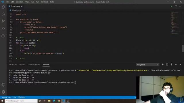Click the clock-like app icon on taskbar
Image resolution: width=184 pixels, height=103 pixels.
pyautogui.click(x=68, y=101)
